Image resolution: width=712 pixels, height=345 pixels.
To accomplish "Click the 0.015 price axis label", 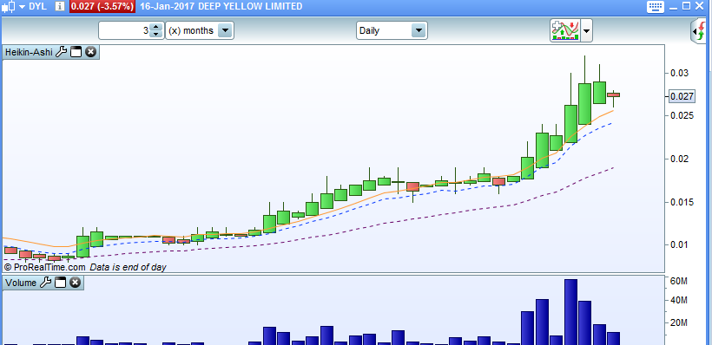I will [x=682, y=202].
